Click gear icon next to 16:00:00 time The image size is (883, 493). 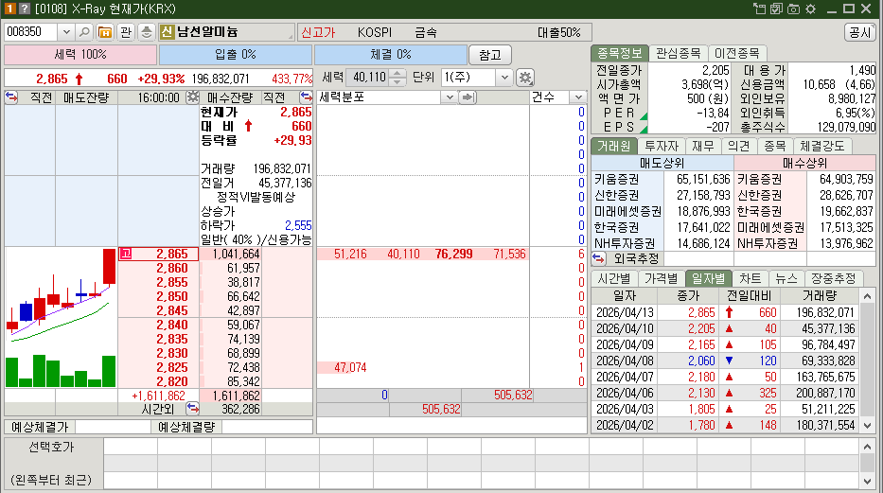point(192,97)
